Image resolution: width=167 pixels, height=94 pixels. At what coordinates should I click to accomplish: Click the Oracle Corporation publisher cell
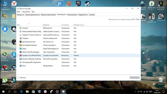pos(49,45)
